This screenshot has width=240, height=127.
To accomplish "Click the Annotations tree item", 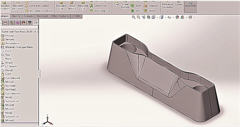I will tap(10, 43).
